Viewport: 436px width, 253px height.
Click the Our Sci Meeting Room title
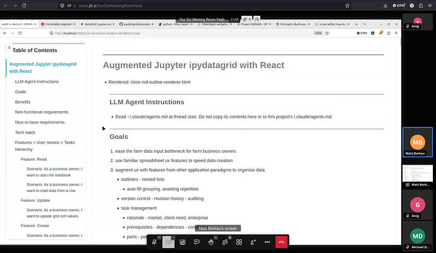tap(202, 20)
